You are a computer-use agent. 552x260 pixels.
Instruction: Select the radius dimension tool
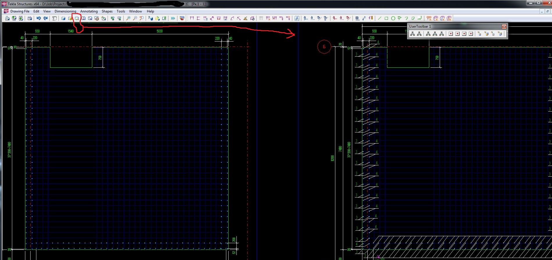pyautogui.click(x=232, y=18)
